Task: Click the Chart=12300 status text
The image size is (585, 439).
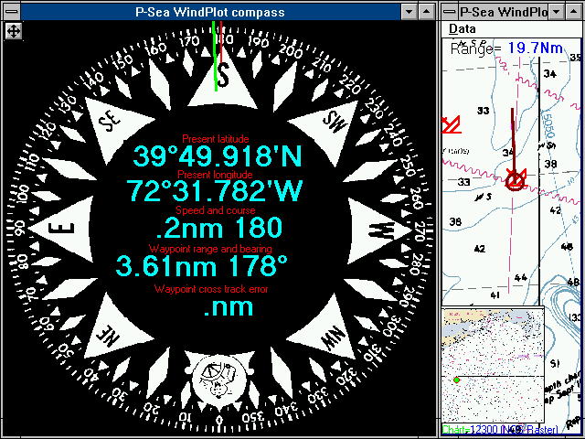Action: pyautogui.click(x=500, y=430)
